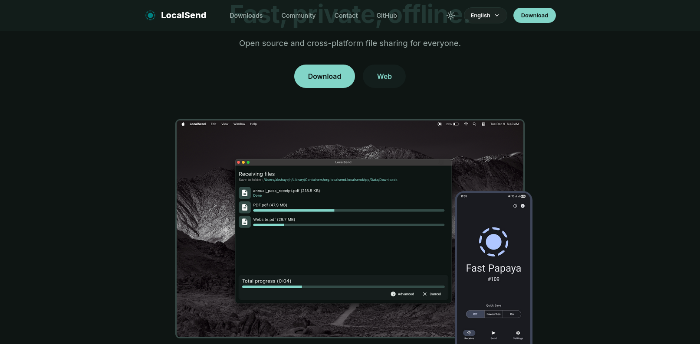Click the file icon beside PDF.pdf
This screenshot has height=344, width=700.
[x=245, y=207]
